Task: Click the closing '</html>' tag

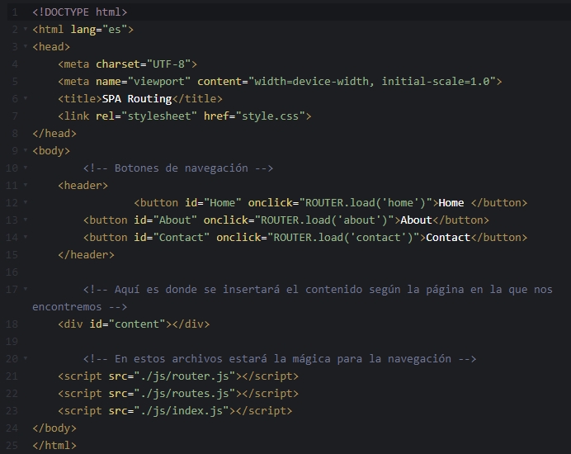Action: (54, 445)
